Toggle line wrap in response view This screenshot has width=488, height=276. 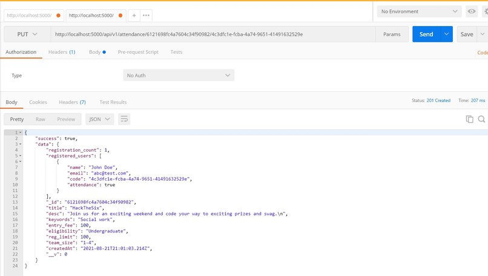coord(124,119)
